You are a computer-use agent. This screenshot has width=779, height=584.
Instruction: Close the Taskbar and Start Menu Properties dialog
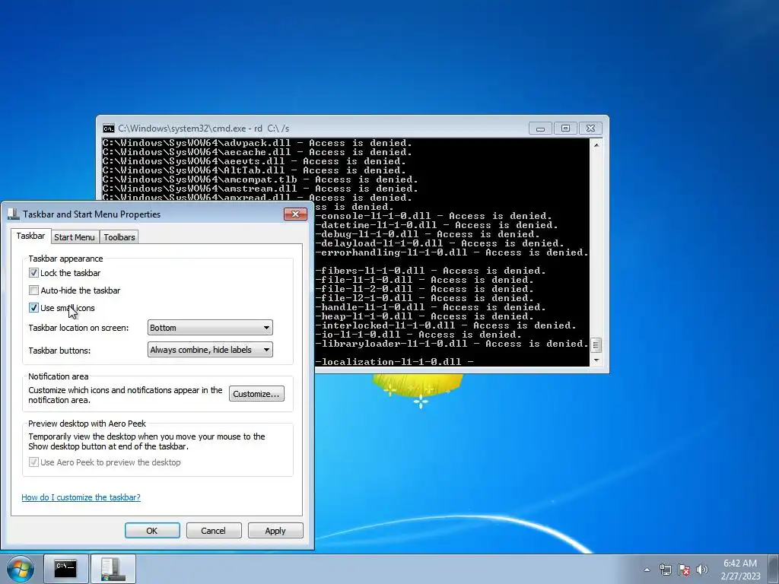tap(296, 214)
